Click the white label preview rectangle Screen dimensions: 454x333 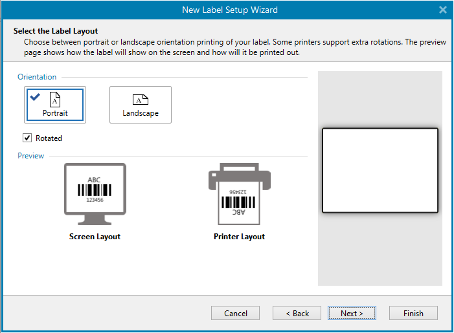click(380, 171)
